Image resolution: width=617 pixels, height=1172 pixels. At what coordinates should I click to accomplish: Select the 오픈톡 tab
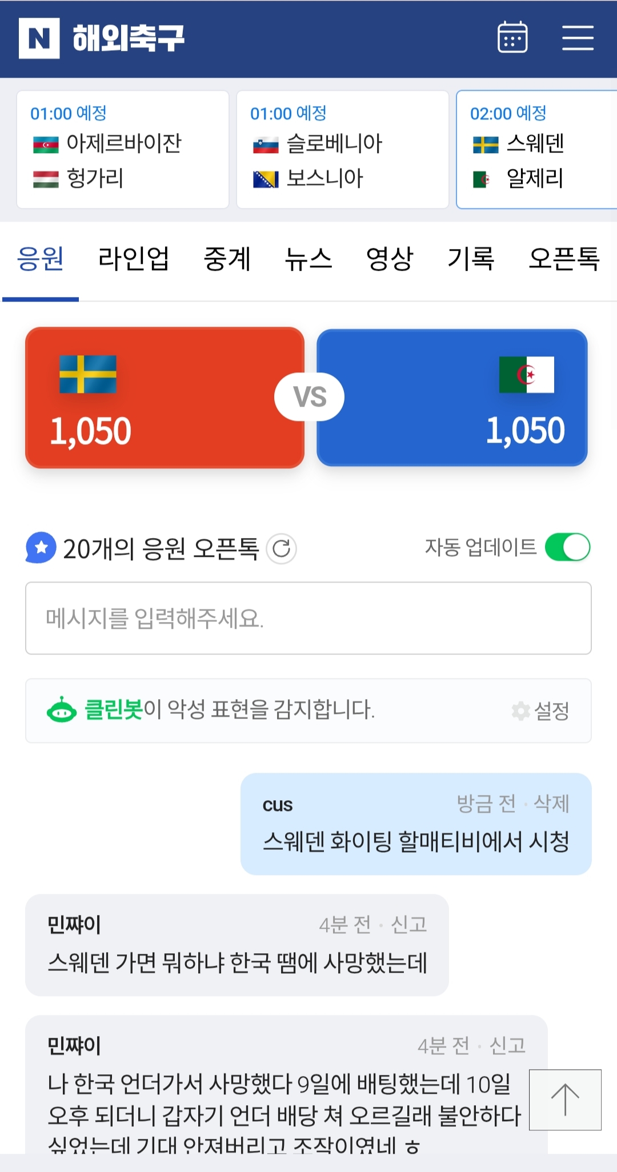pos(564,259)
